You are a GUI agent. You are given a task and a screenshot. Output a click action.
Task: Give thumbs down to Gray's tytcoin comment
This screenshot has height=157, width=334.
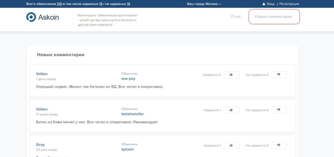[x=279, y=146]
